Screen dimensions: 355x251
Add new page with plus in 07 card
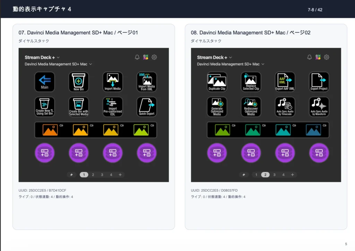pos(120,175)
